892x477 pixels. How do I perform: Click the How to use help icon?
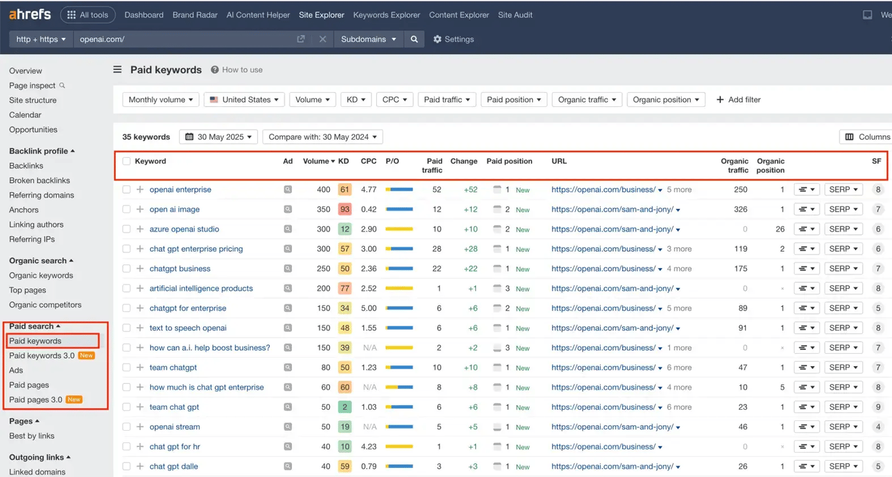[214, 69]
